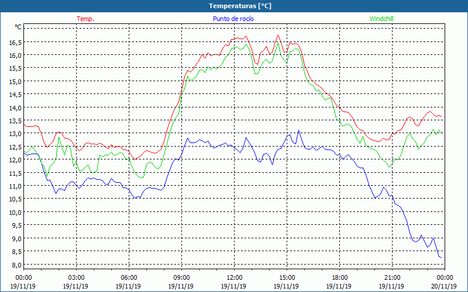Click the 12:00 time axis label

[x=234, y=277]
